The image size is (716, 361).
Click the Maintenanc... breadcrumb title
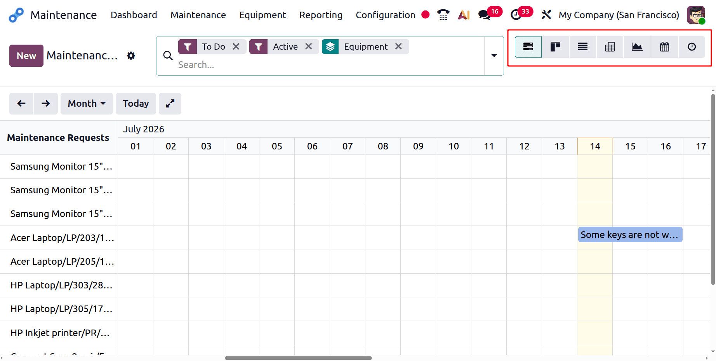(x=82, y=56)
